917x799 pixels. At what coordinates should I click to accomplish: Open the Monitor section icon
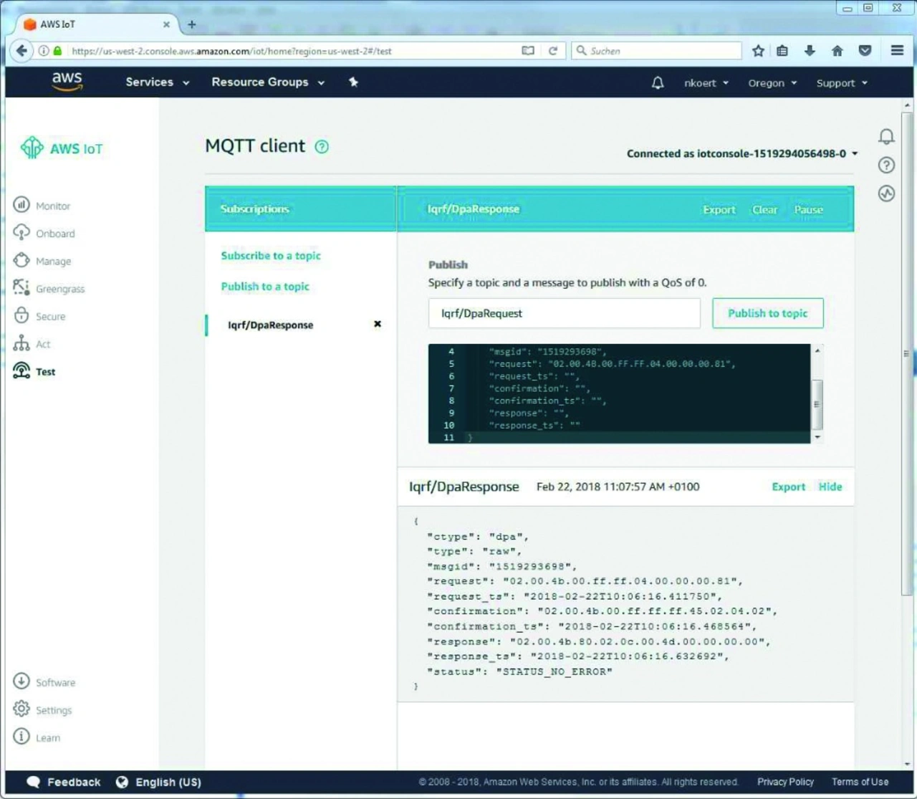click(21, 205)
